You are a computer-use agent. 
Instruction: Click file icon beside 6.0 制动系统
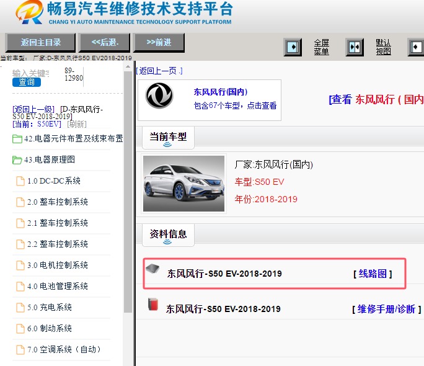click(x=20, y=329)
